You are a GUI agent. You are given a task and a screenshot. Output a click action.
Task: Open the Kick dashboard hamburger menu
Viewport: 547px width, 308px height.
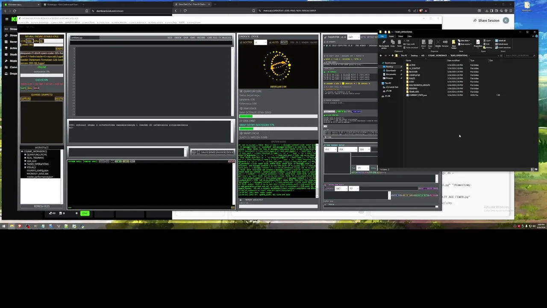click(6, 19)
